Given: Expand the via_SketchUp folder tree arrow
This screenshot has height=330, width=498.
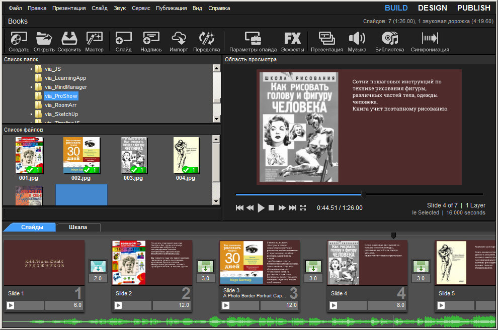Looking at the screenshot, I should tap(32, 114).
